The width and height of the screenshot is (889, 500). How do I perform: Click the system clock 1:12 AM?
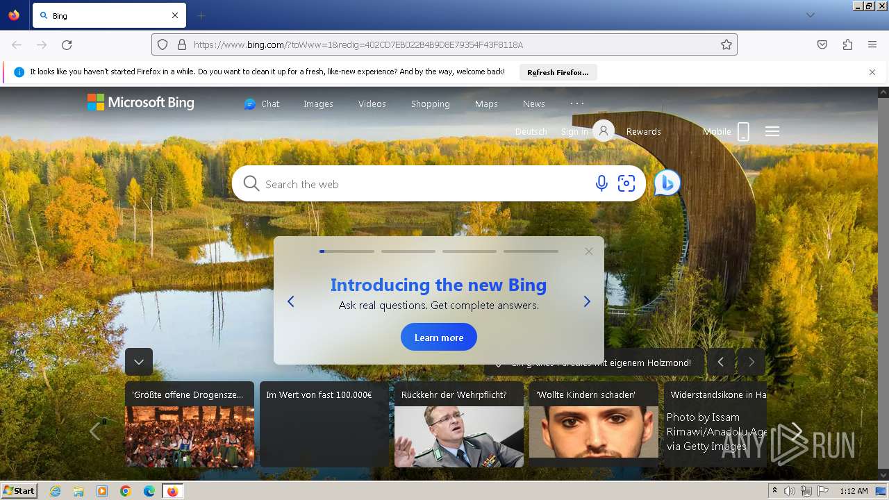(x=854, y=491)
